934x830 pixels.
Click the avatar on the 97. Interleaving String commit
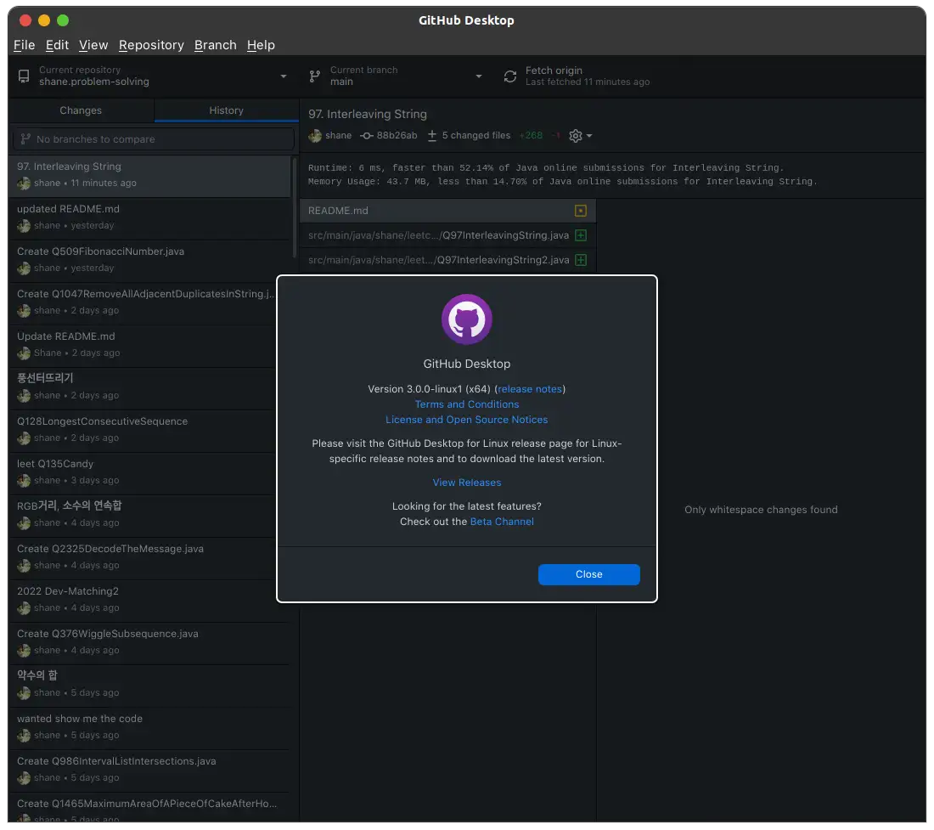[24, 184]
